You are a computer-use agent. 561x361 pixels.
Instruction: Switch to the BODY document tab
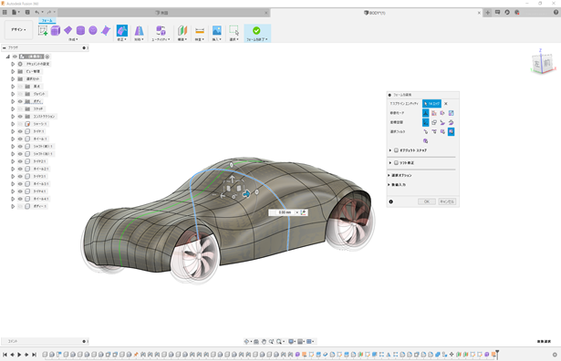375,13
